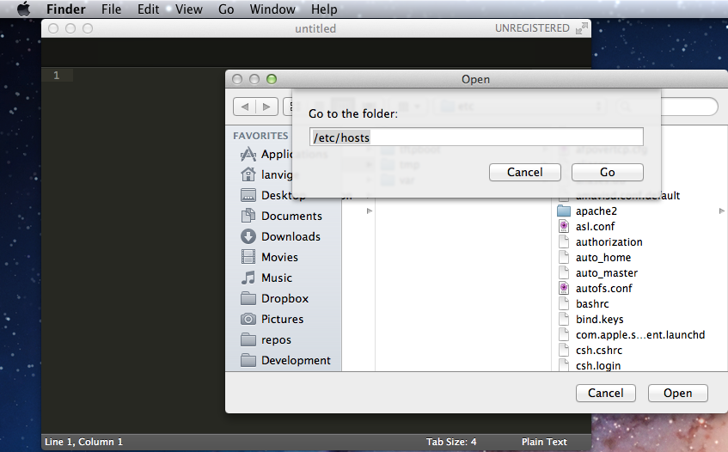
Task: Cancel the Open dialog
Action: 605,393
